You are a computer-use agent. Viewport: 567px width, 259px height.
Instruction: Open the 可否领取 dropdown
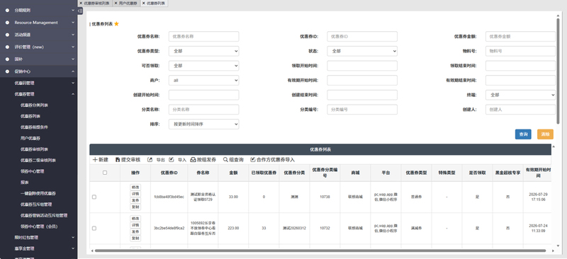point(203,66)
